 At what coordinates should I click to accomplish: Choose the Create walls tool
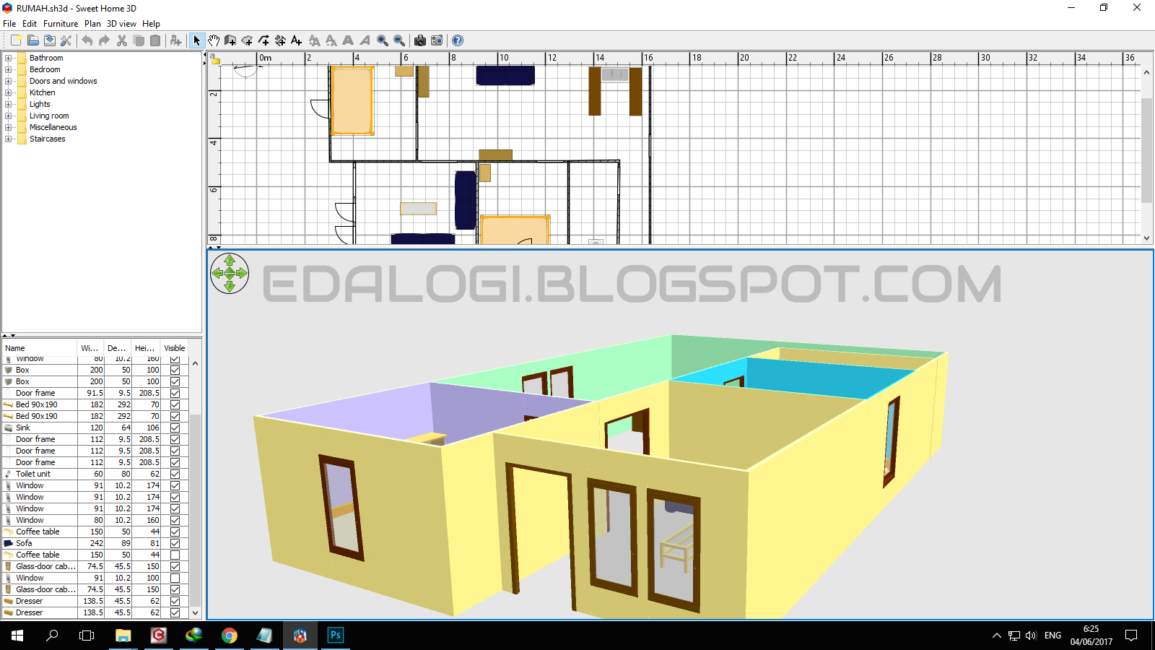coord(230,40)
